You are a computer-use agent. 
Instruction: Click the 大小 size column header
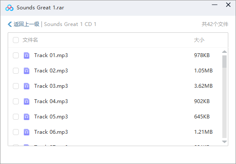199,40
